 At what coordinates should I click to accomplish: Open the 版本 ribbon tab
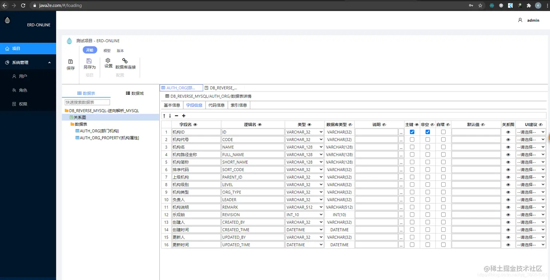(120, 51)
